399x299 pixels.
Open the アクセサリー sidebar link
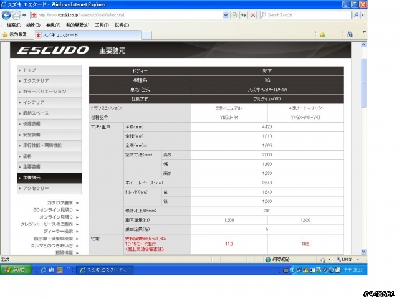point(49,188)
